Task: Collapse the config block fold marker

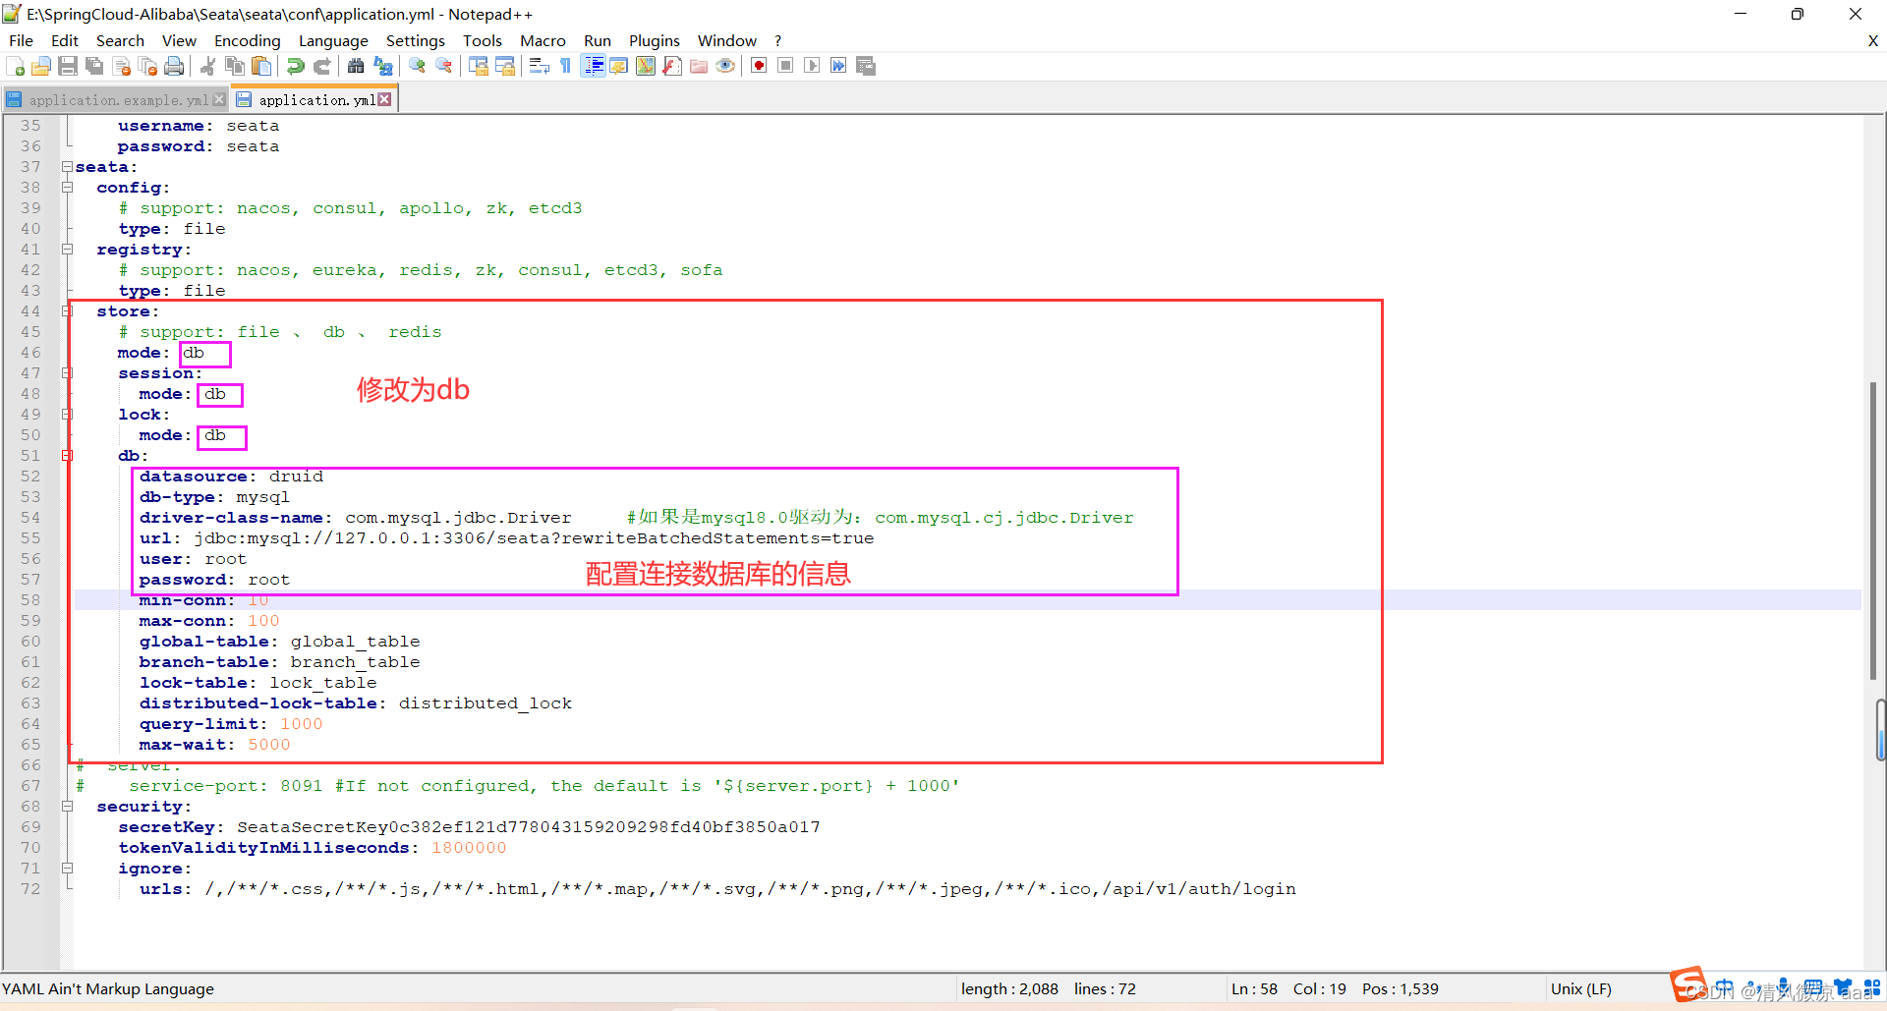Action: click(x=67, y=188)
